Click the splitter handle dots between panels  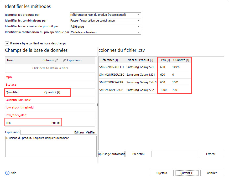point(97,105)
